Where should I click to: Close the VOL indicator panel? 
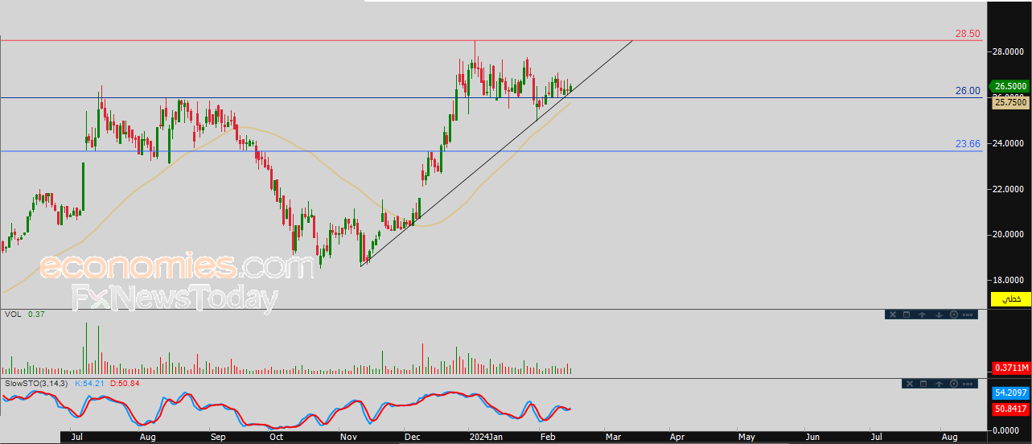(893, 314)
